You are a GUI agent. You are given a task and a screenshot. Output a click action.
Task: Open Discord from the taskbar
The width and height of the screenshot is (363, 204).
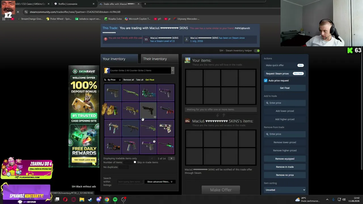98,199
